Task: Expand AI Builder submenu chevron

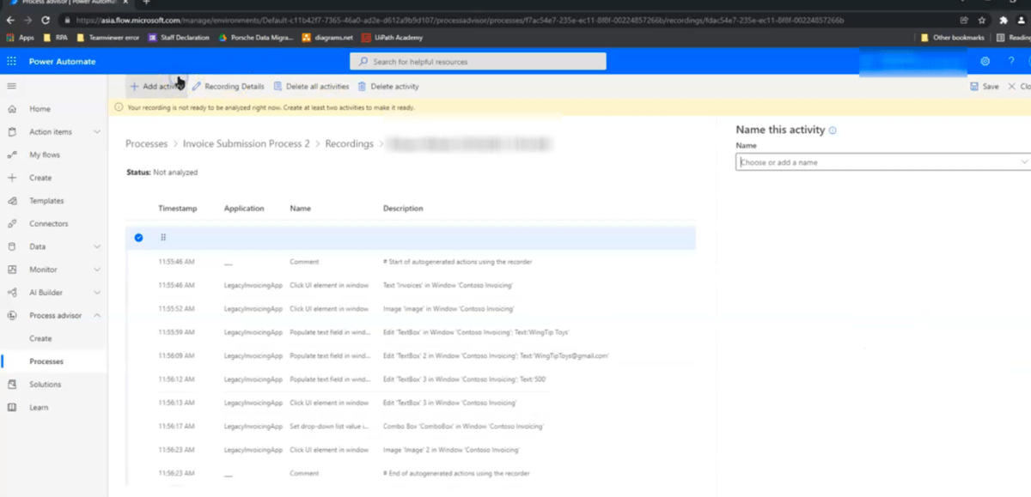Action: pos(97,293)
